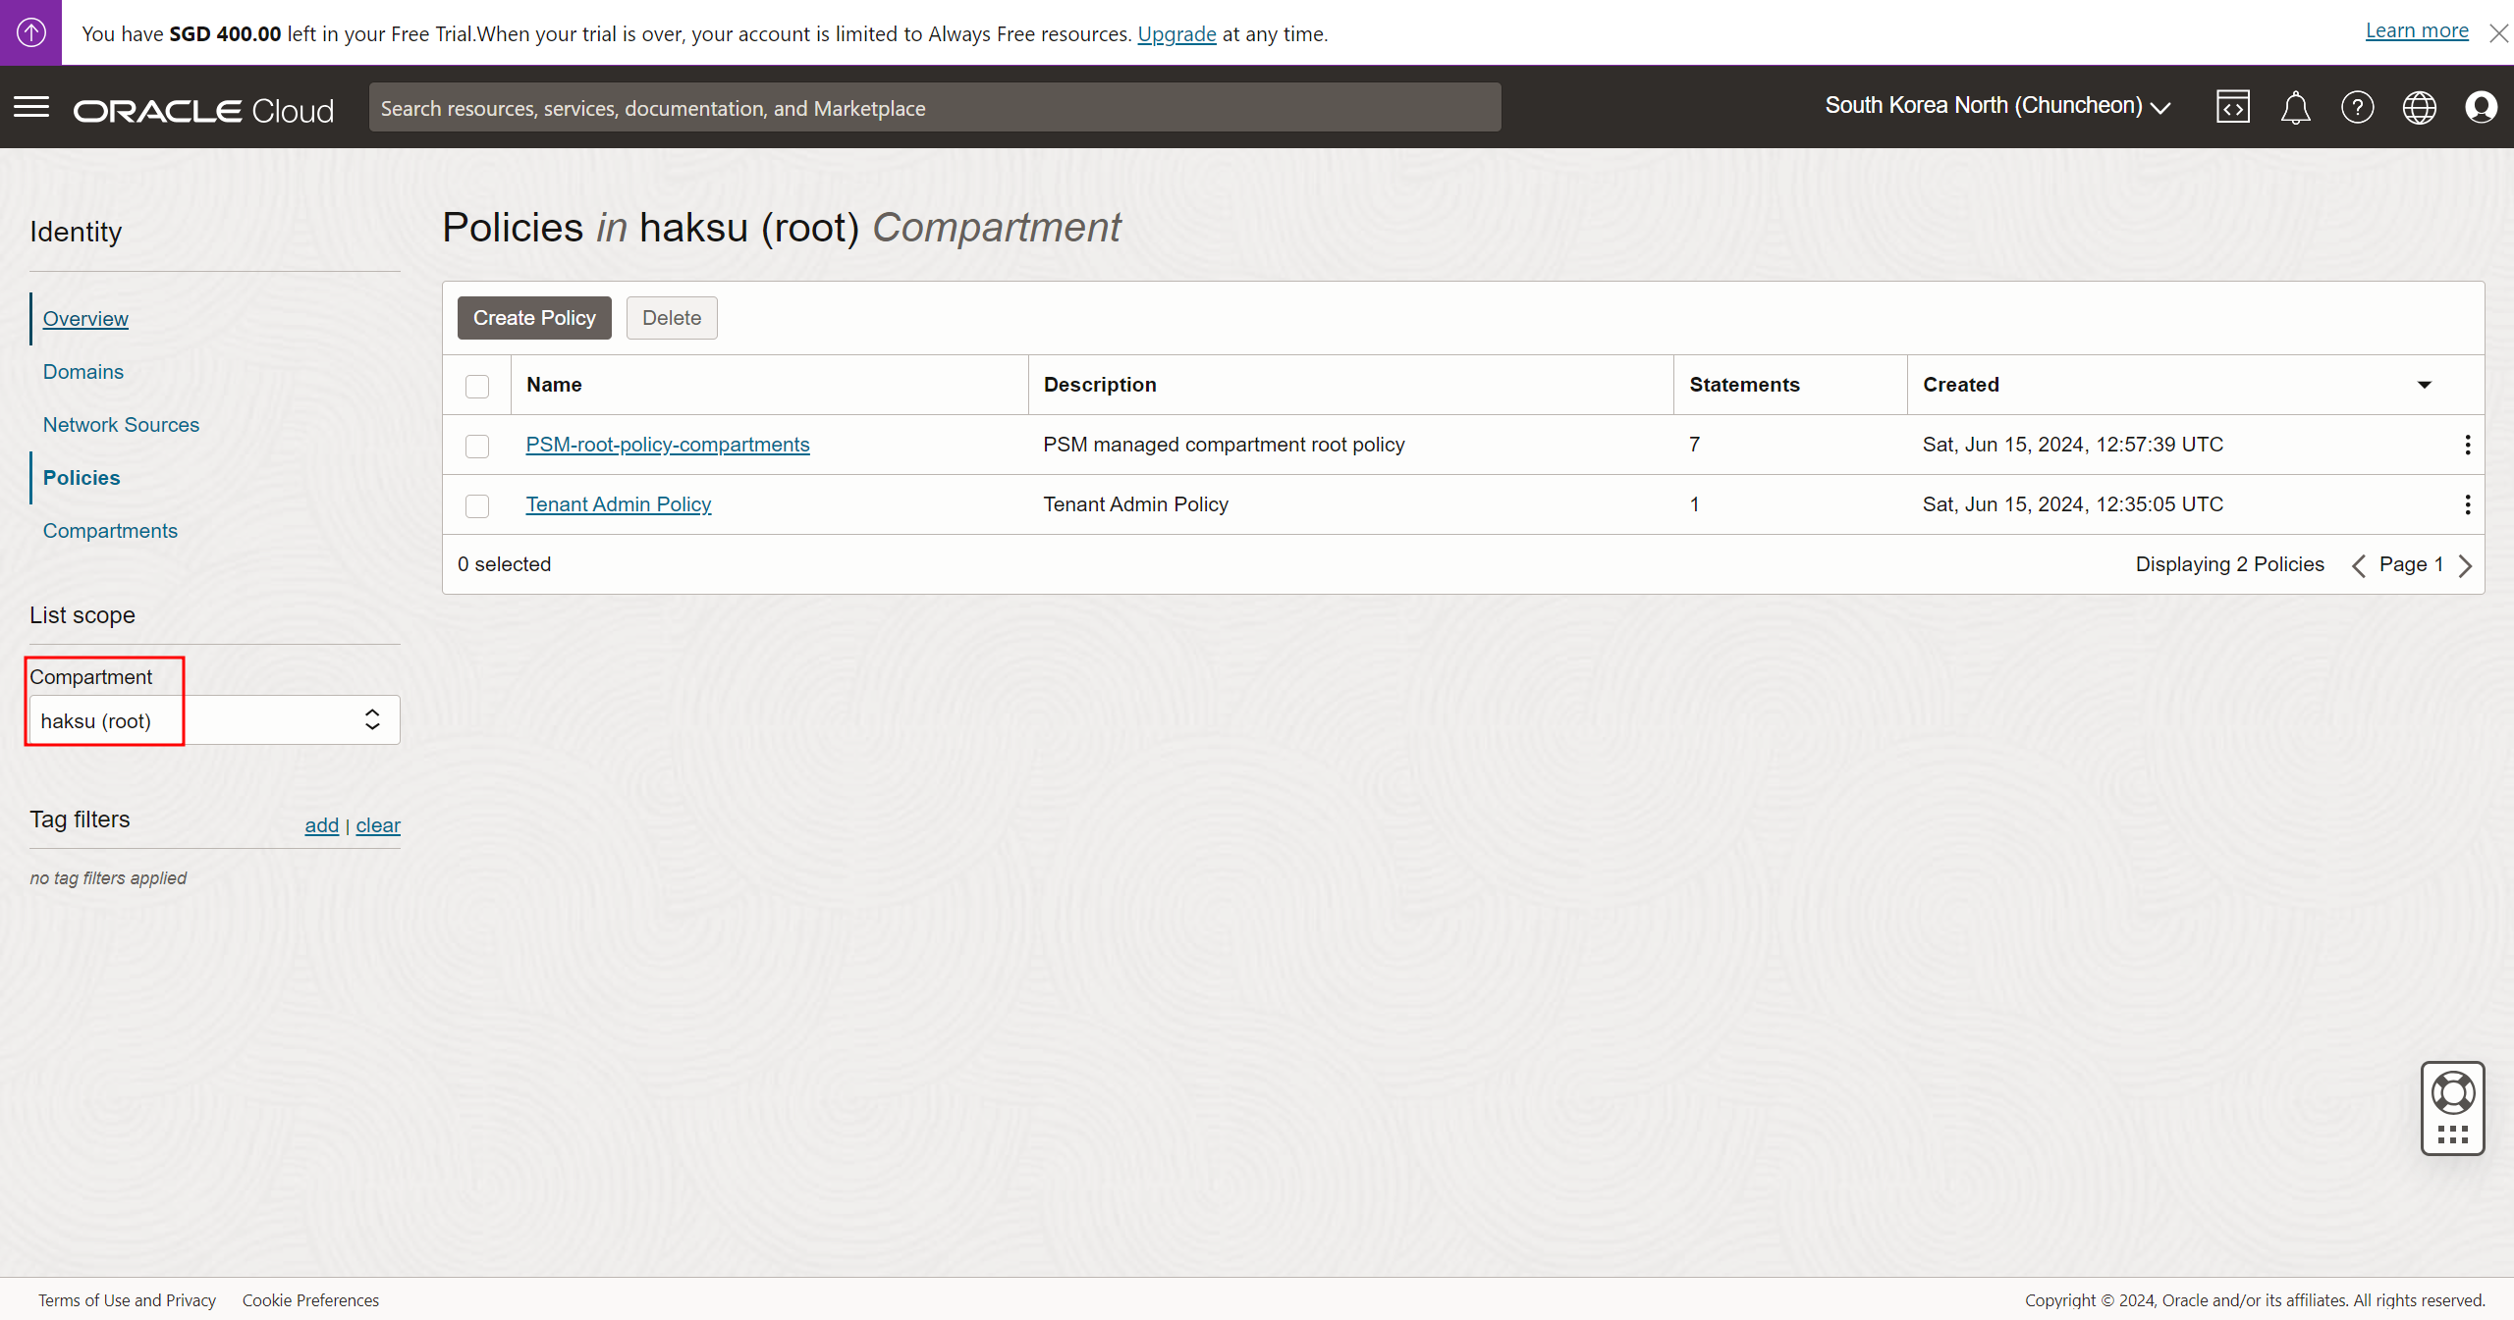Screen dimensions: 2514x1320
Task: Open actions menu for PSM-root-policy-compartments
Action: click(x=2467, y=445)
